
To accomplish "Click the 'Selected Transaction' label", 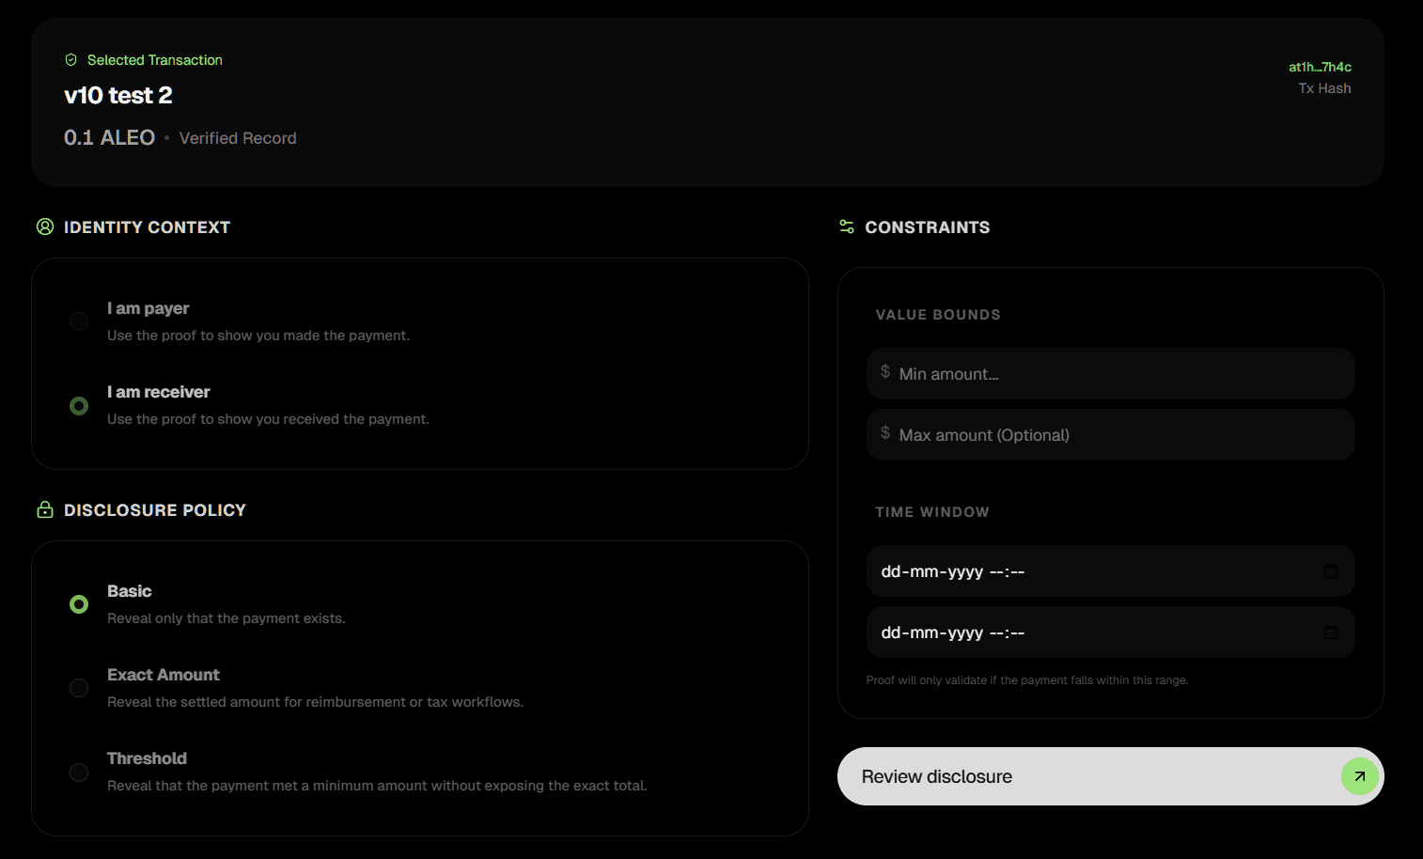I will pos(155,60).
